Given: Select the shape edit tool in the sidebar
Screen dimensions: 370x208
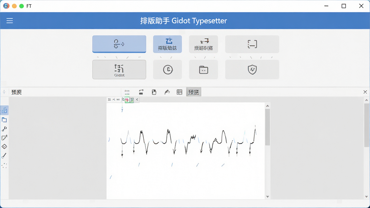Looking at the screenshot, I should tap(4, 138).
